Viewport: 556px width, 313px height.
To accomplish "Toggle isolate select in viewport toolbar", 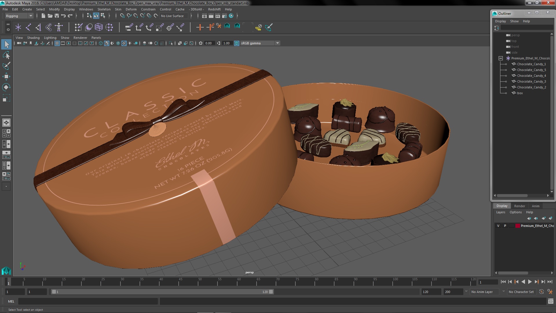I will pos(171,43).
